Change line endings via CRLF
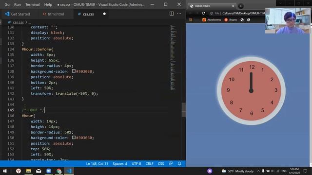The image size is (312, 175). click(x=149, y=164)
